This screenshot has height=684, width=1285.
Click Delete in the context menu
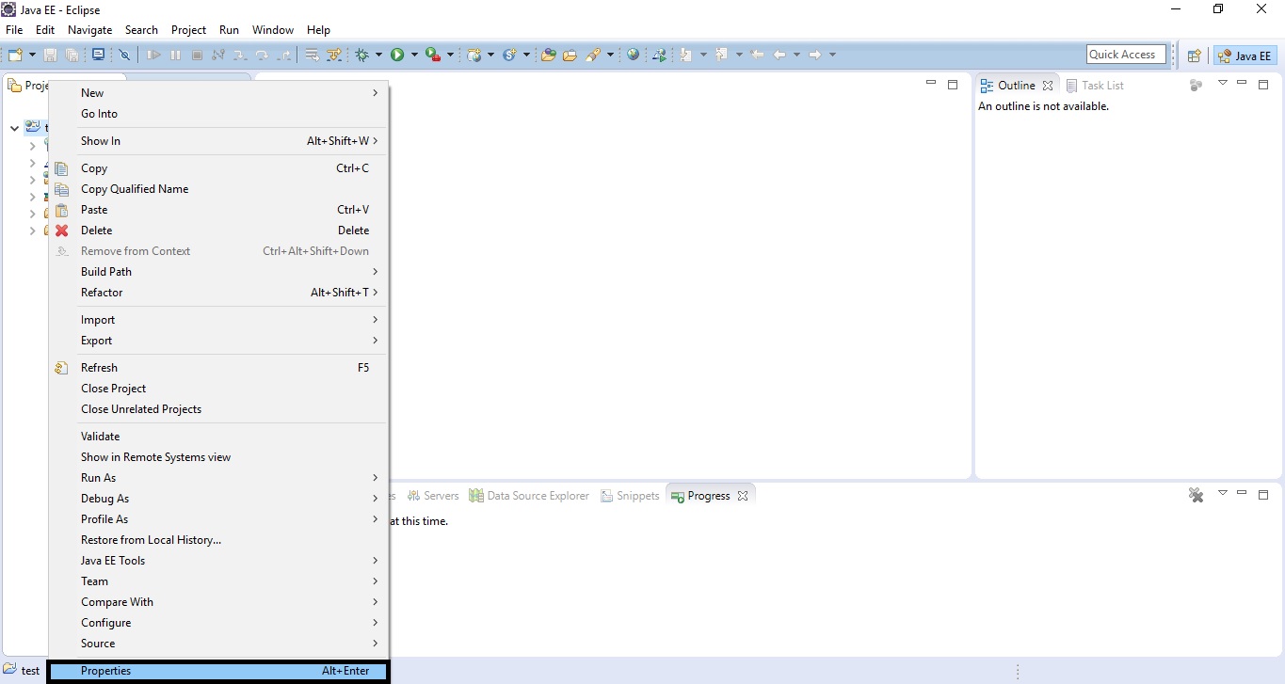pyautogui.click(x=218, y=231)
